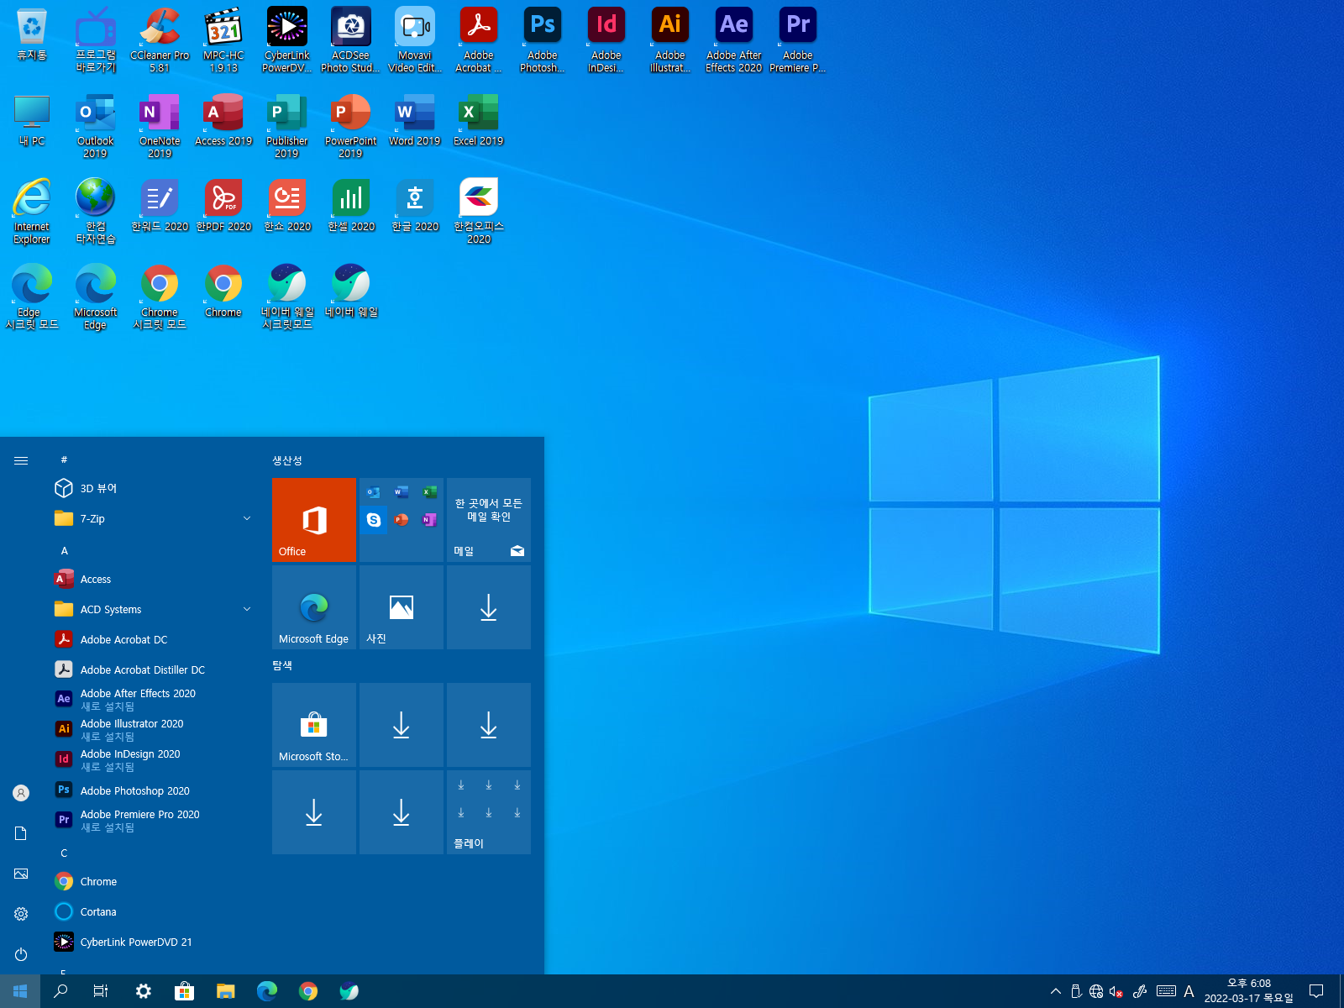Open Adobe Photoshop 2020 from app list
The image size is (1344, 1008).
[153, 790]
